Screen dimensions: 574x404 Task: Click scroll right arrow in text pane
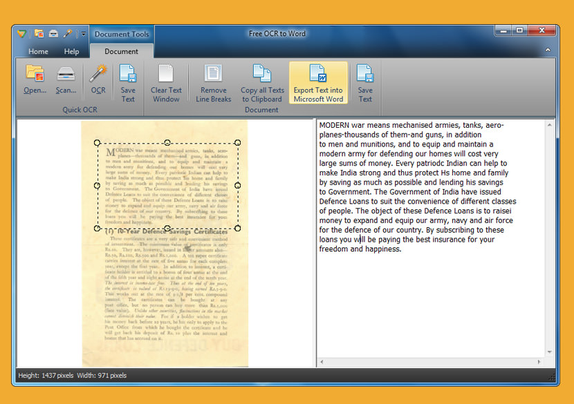[x=539, y=362]
